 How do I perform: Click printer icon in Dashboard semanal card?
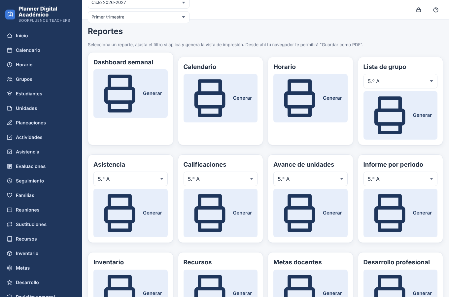point(120,93)
